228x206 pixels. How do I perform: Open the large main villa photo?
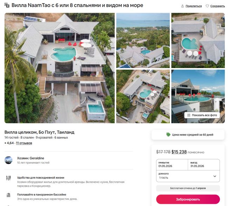(x=60, y=68)
